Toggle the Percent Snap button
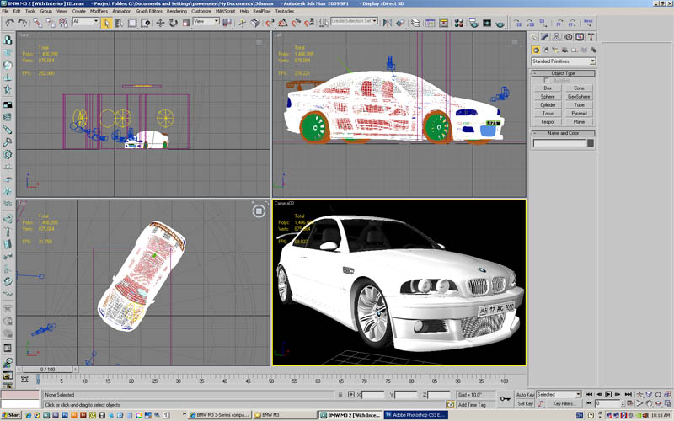 point(297,23)
